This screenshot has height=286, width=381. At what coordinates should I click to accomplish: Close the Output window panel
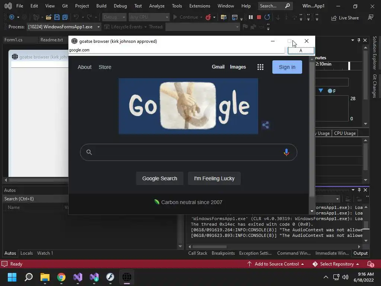(x=365, y=190)
